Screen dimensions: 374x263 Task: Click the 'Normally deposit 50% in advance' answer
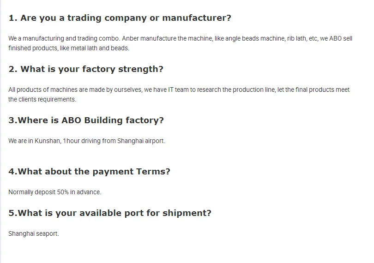coord(54,192)
